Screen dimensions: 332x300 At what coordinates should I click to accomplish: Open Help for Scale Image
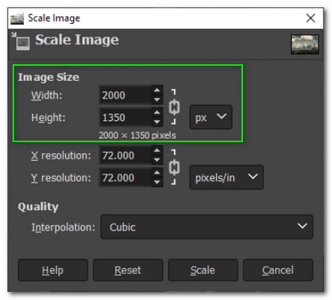pyautogui.click(x=53, y=271)
